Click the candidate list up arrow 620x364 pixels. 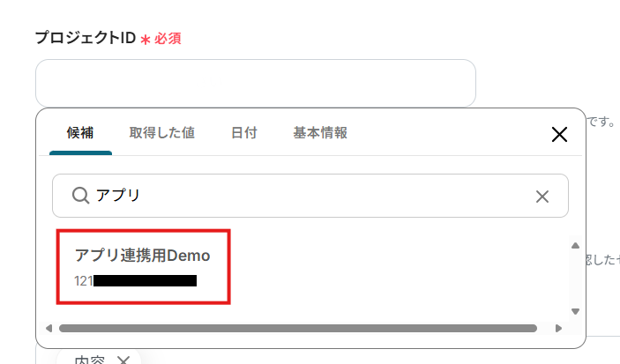click(x=575, y=245)
